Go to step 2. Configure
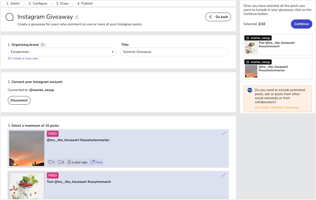 (x=38, y=4)
